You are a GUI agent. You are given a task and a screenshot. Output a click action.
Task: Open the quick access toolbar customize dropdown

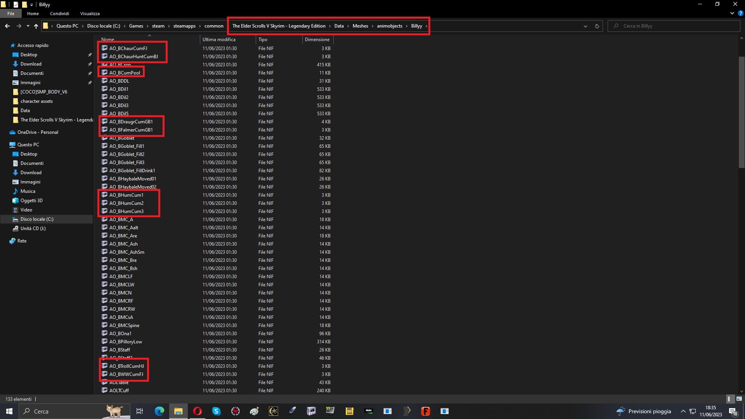31,5
